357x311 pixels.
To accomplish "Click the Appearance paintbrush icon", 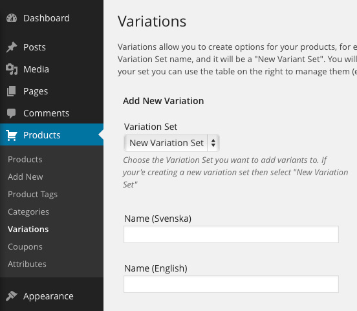I will point(12,296).
